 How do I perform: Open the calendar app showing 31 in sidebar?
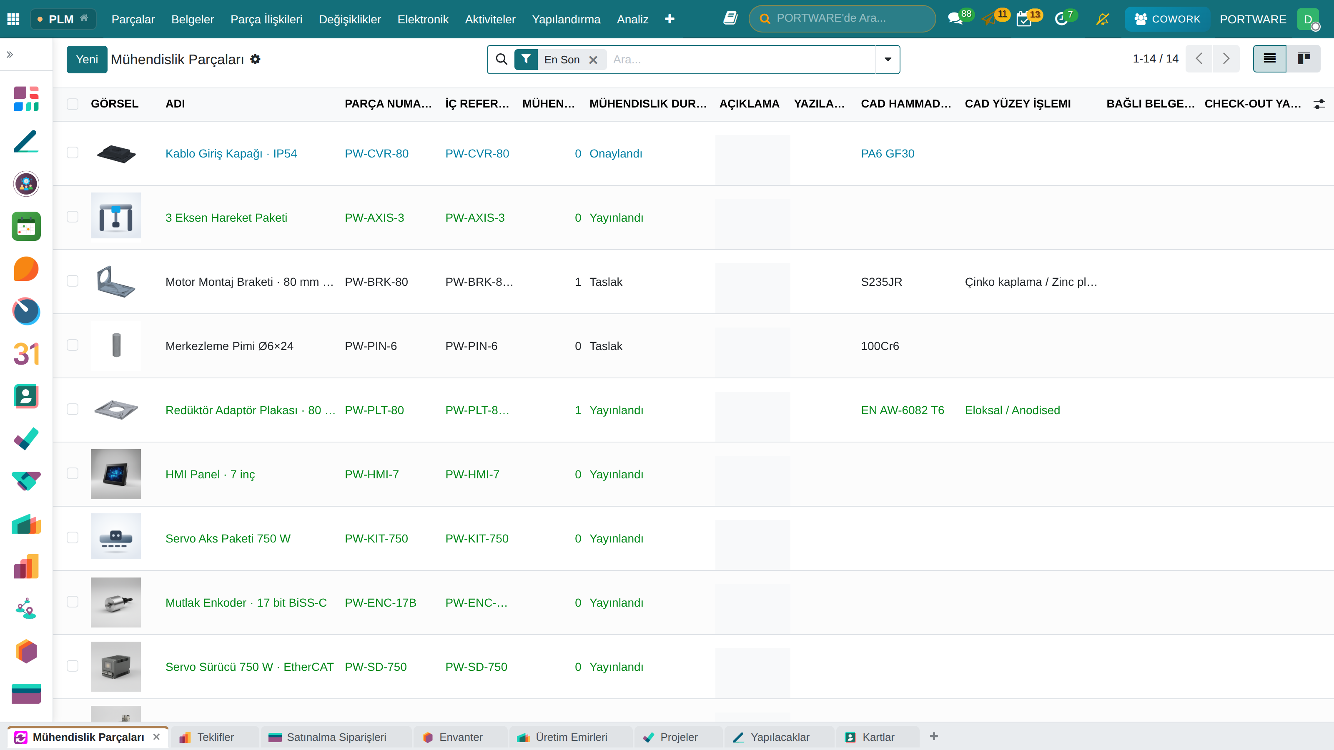point(26,354)
